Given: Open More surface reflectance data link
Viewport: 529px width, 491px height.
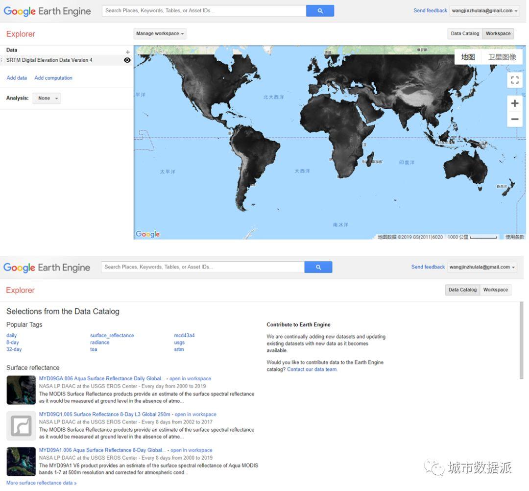Looking at the screenshot, I should [41, 483].
